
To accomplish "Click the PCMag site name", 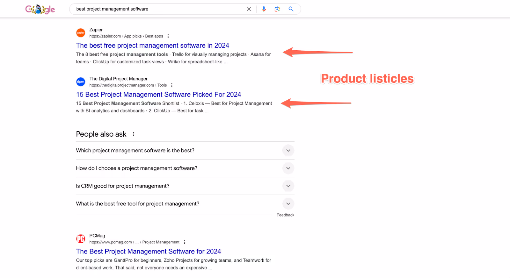I will pyautogui.click(x=97, y=236).
